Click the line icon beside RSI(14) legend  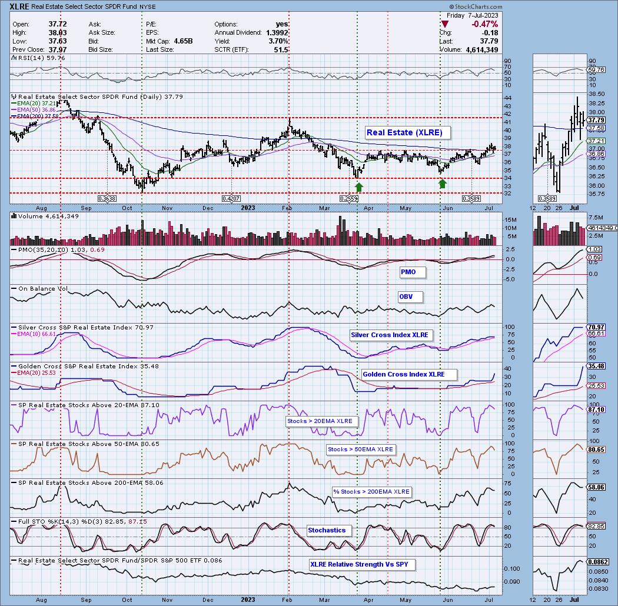coord(13,58)
